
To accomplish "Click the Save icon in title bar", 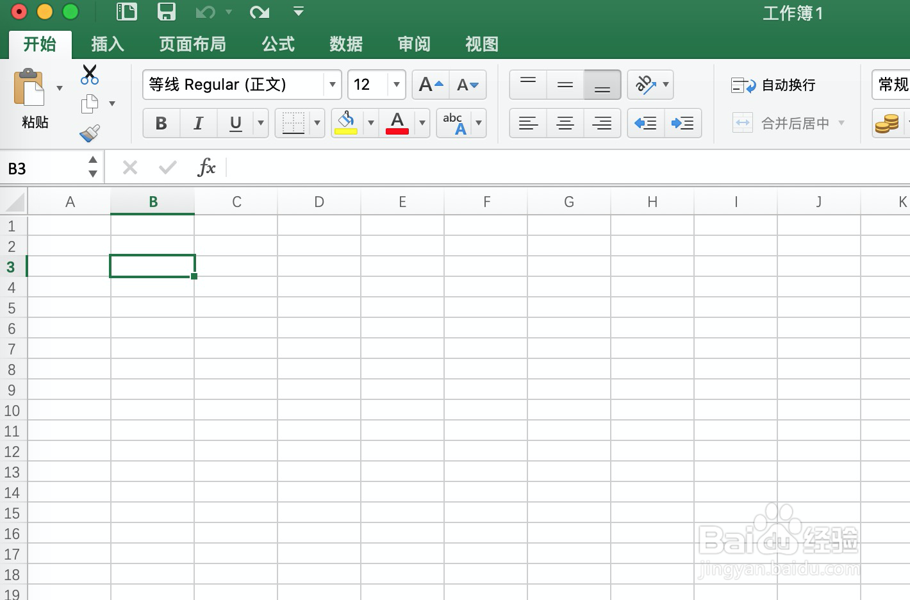I will tap(167, 12).
